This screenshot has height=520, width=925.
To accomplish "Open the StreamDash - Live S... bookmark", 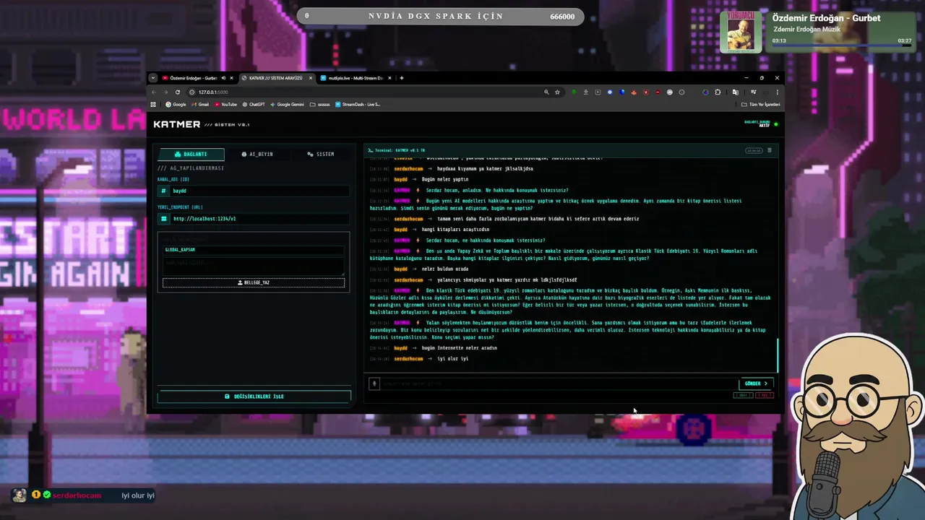I will pos(358,104).
